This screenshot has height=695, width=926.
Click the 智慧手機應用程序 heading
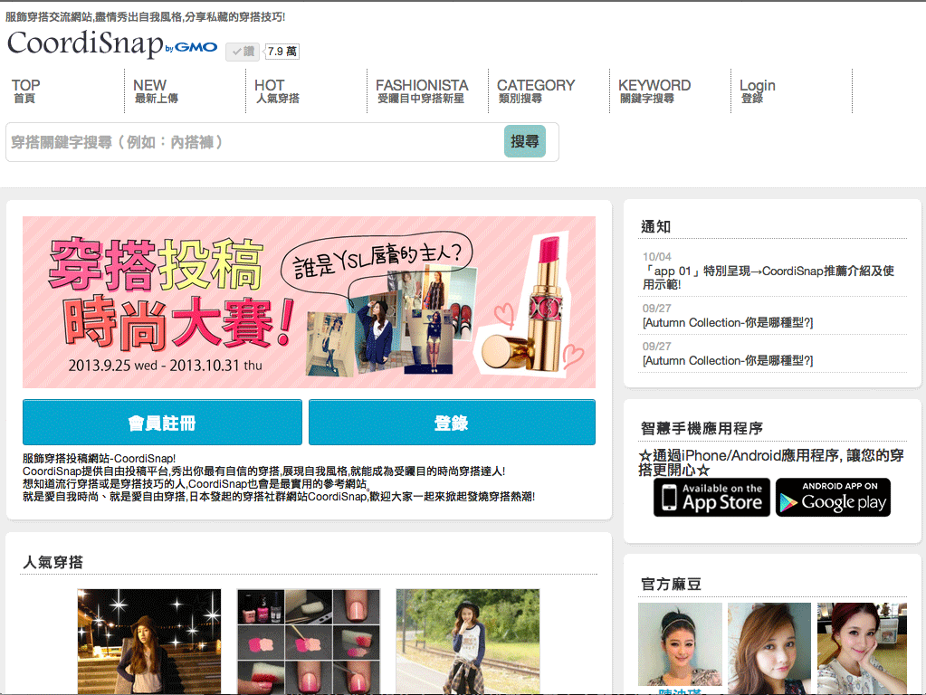coord(702,428)
